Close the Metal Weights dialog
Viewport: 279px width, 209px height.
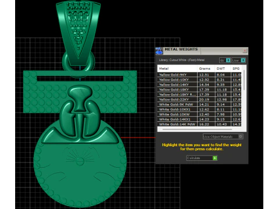[x=245, y=51]
